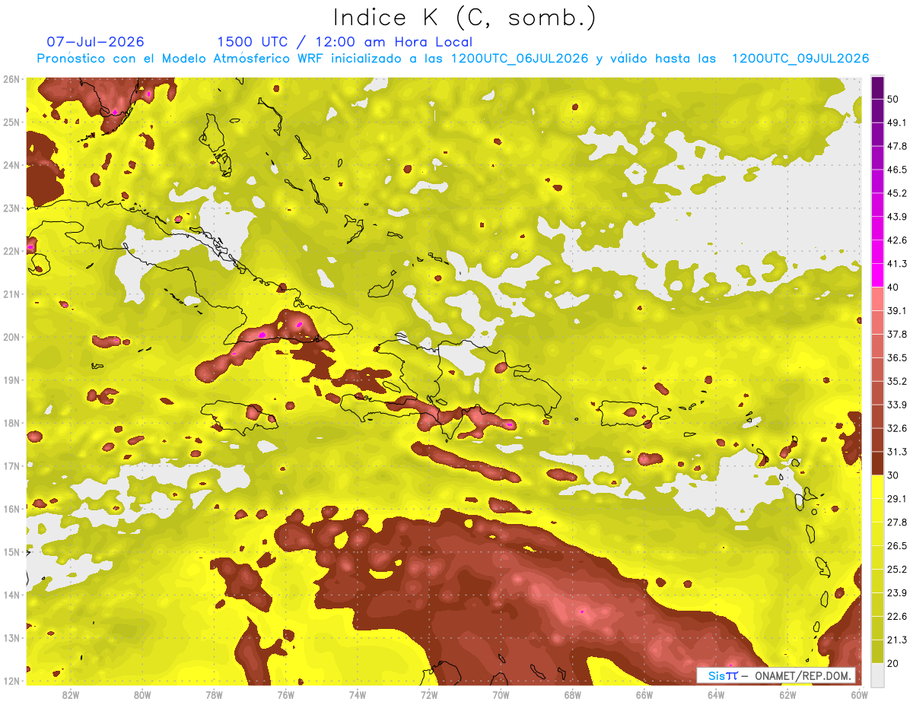Click the colorbar value 45.2

tap(897, 193)
